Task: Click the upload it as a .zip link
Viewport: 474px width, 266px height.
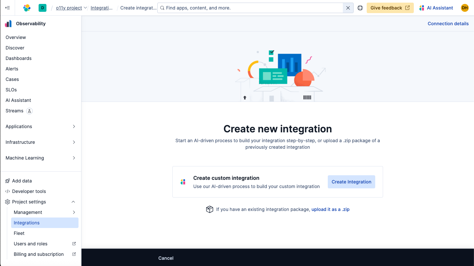Action: pos(330,209)
